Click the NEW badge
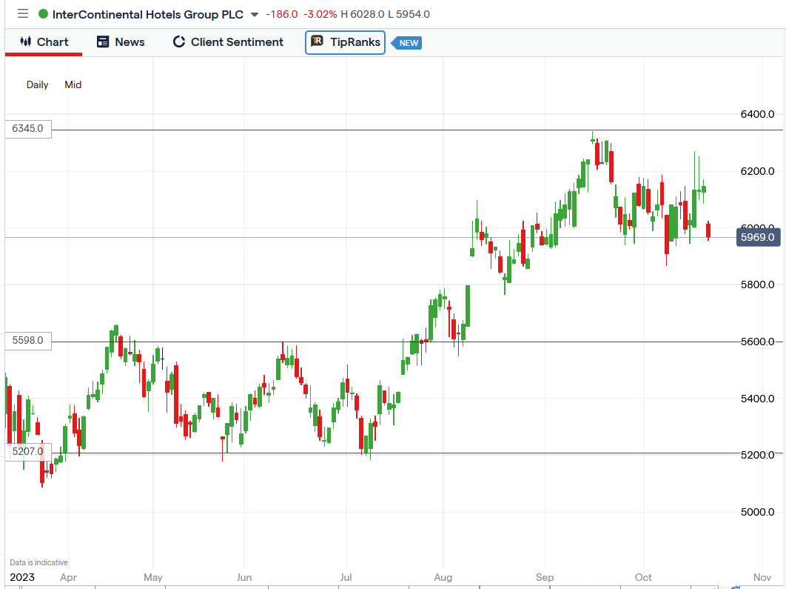Image resolution: width=786 pixels, height=589 pixels. point(406,43)
